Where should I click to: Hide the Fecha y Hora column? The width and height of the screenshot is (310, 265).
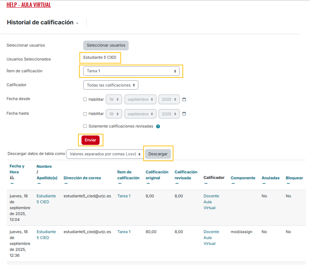(x=12, y=183)
